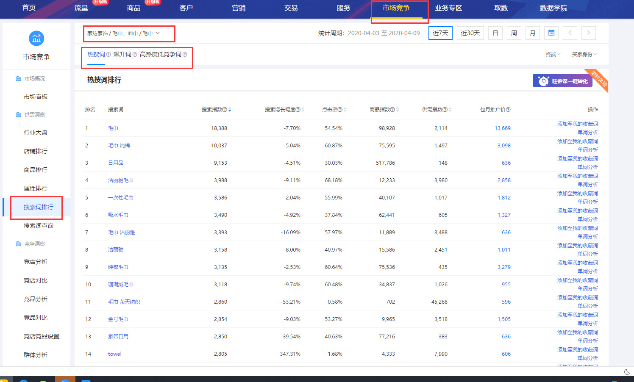Select 近7天 period option
The image size is (634, 382).
tap(440, 33)
